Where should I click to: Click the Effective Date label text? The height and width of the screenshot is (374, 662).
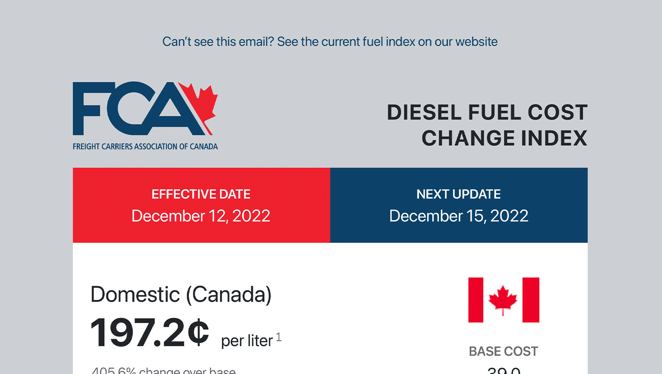[201, 194]
